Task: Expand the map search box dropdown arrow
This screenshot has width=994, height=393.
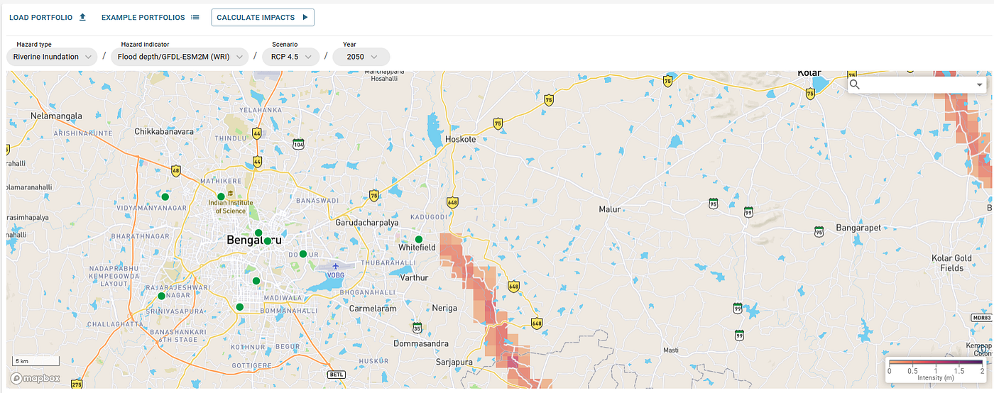Action: click(980, 84)
